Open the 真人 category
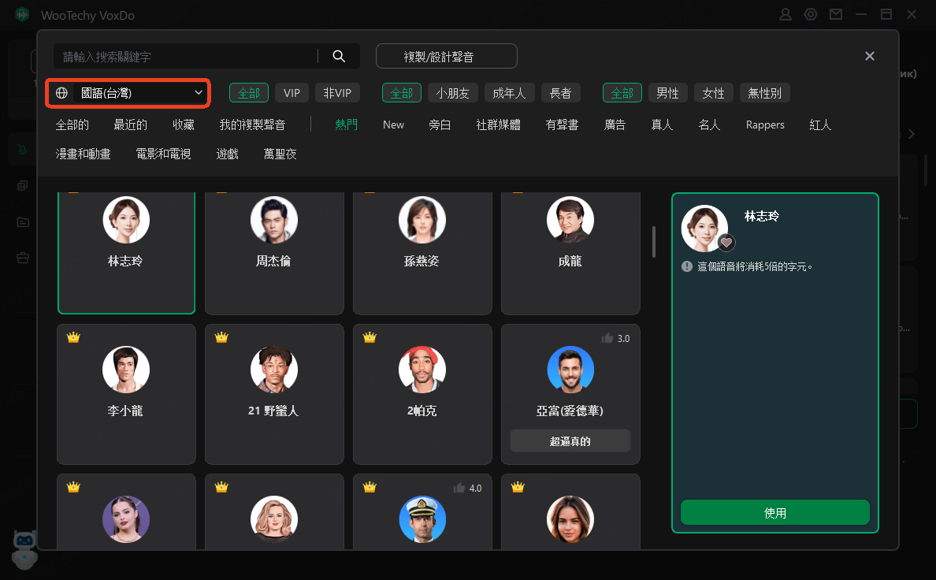This screenshot has width=936, height=580. pyautogui.click(x=662, y=125)
